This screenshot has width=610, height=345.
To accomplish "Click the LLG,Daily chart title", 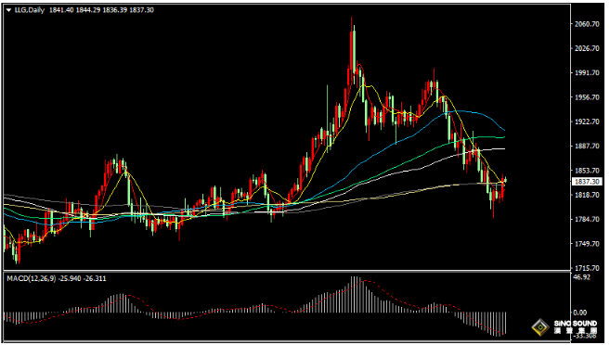I will pyautogui.click(x=30, y=10).
